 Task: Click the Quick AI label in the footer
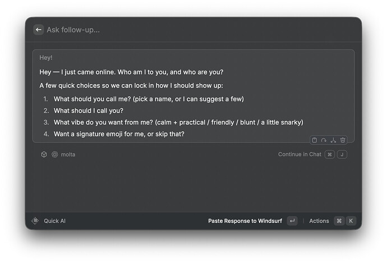pos(54,221)
